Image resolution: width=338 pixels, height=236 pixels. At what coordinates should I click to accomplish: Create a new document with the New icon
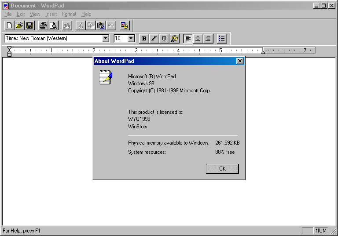pyautogui.click(x=10, y=25)
